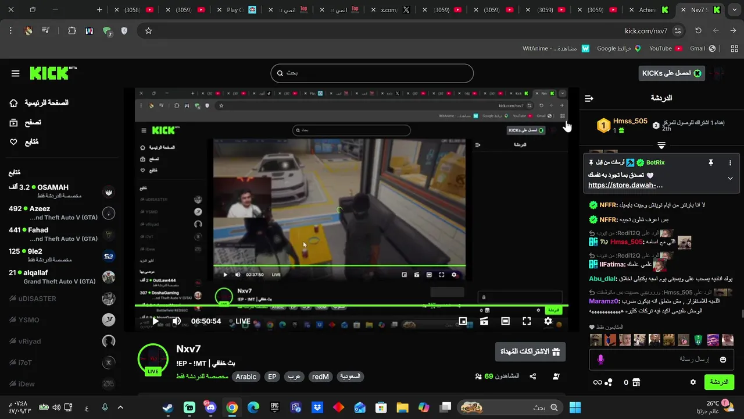This screenshot has height=419, width=744.
Task: Open video player settings gear
Action: 548,321
